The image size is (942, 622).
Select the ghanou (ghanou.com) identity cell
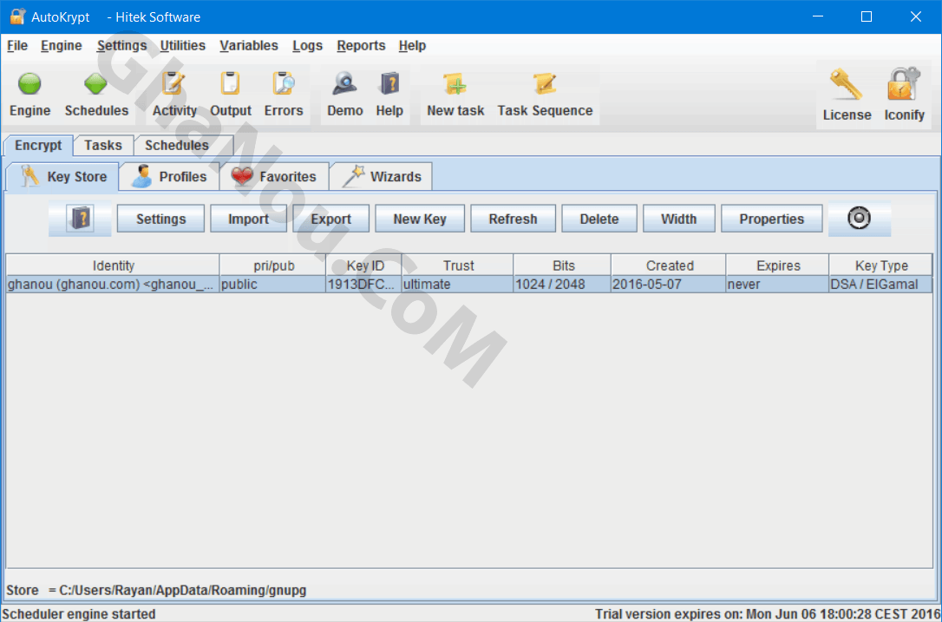113,285
